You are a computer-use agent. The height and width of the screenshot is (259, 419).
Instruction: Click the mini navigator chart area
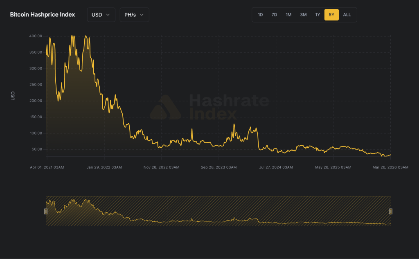(x=218, y=211)
